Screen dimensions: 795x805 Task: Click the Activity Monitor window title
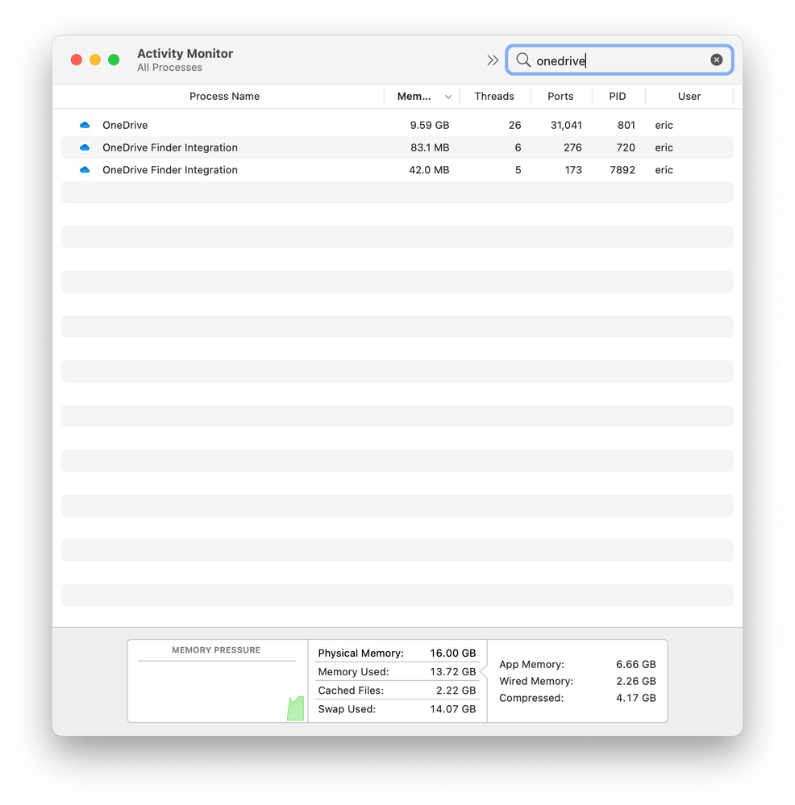[x=185, y=53]
